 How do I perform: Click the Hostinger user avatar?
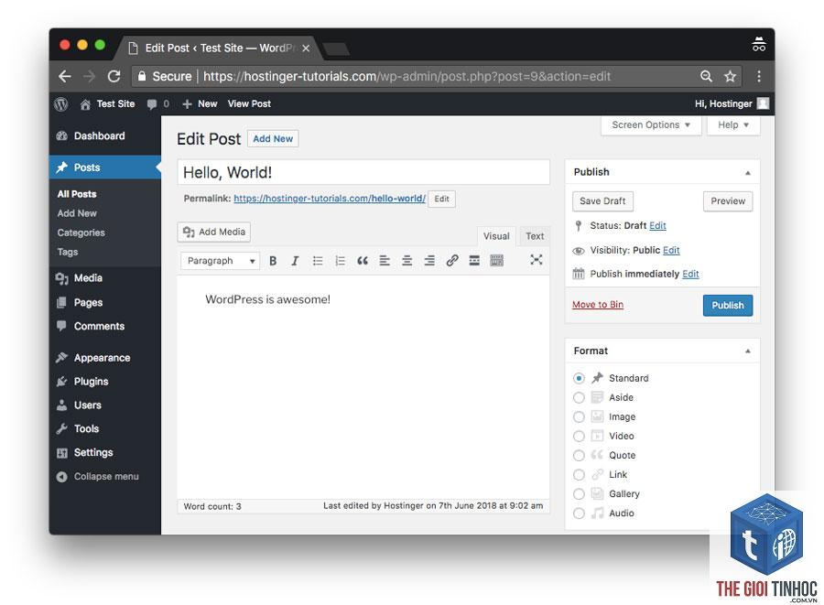[x=763, y=103]
